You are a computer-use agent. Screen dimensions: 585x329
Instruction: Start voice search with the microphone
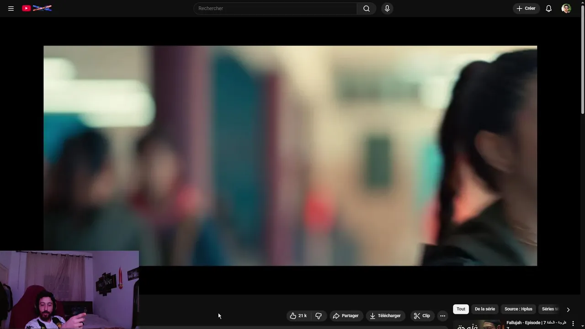(387, 8)
